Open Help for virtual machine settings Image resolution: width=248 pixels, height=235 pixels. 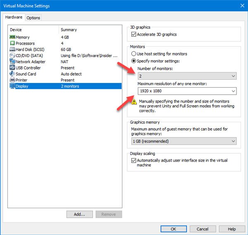pos(232,229)
